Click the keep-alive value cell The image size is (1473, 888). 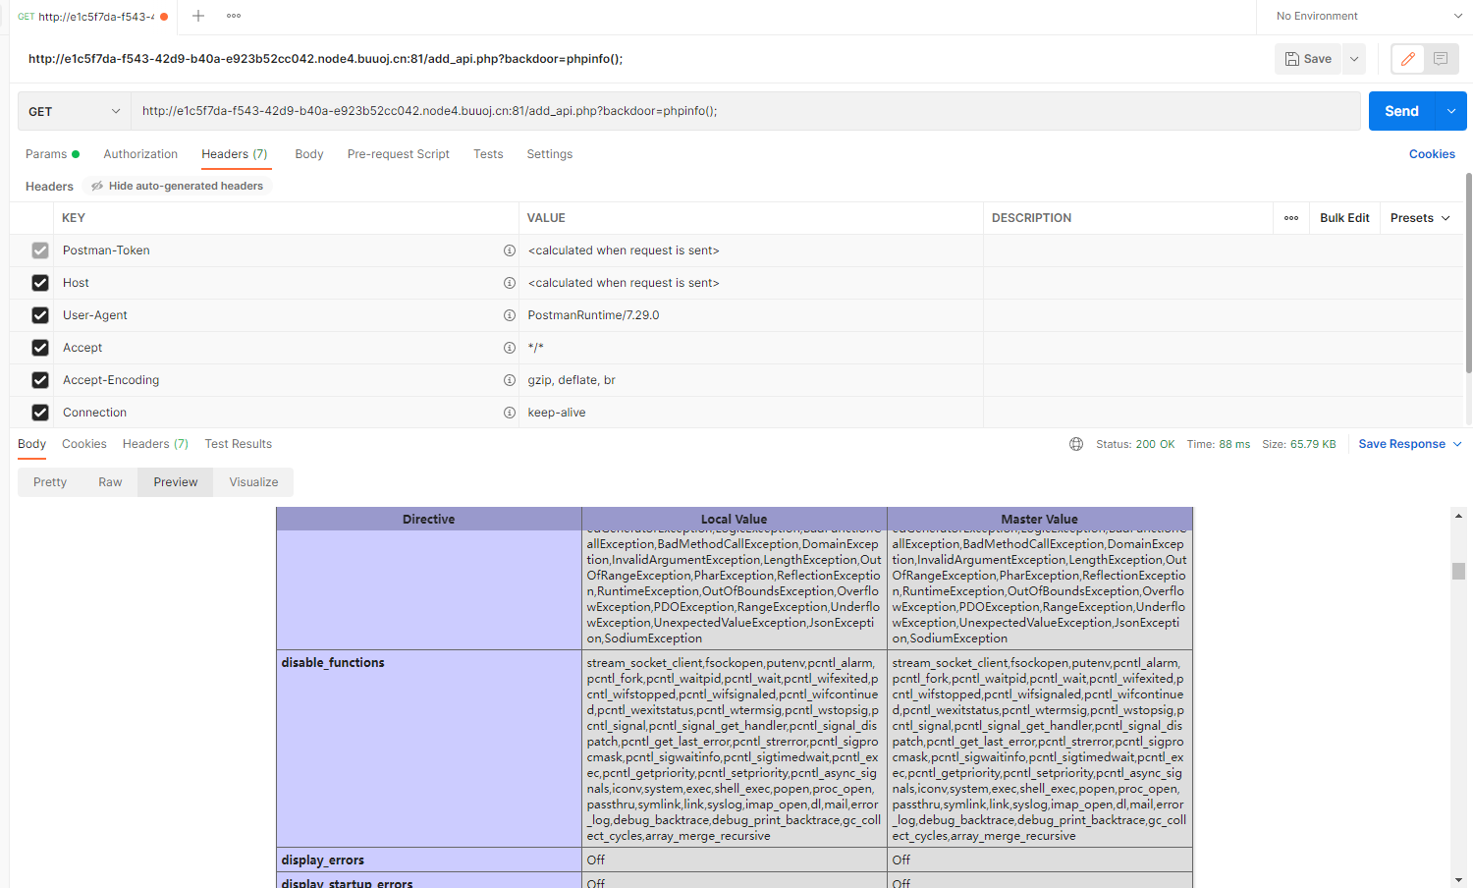pos(751,413)
